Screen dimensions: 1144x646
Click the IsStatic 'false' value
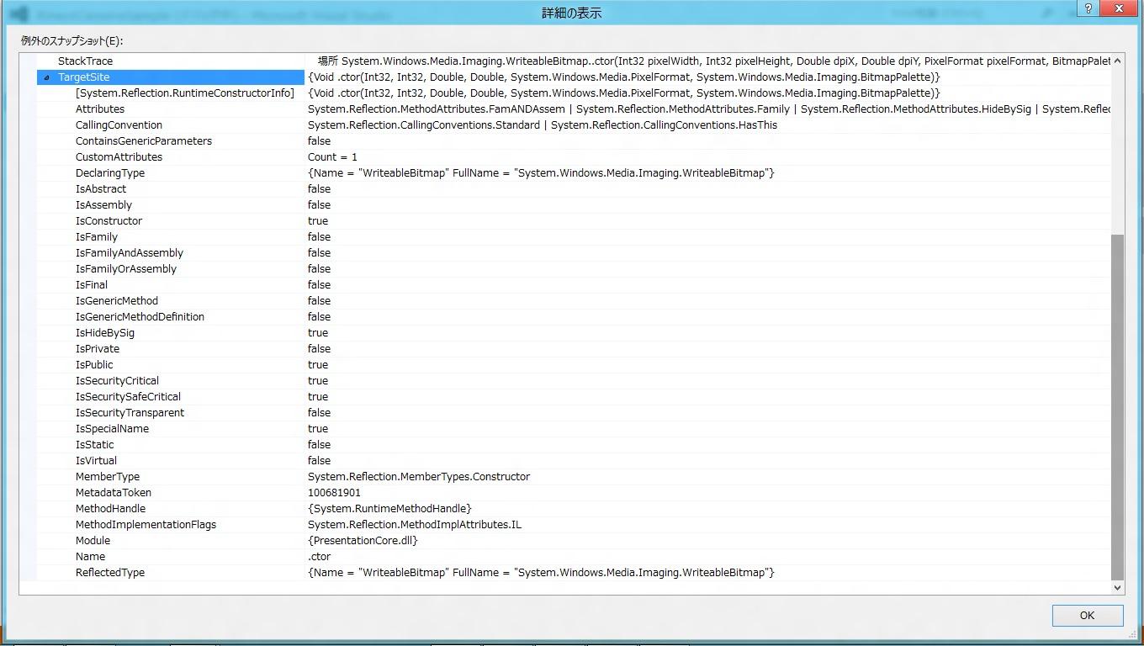pyautogui.click(x=319, y=445)
